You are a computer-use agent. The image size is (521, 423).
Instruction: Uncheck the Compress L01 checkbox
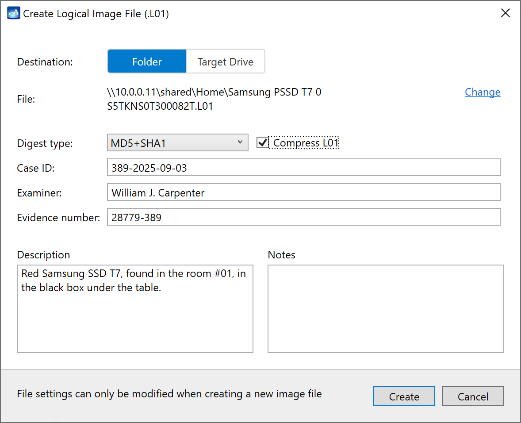(x=262, y=142)
